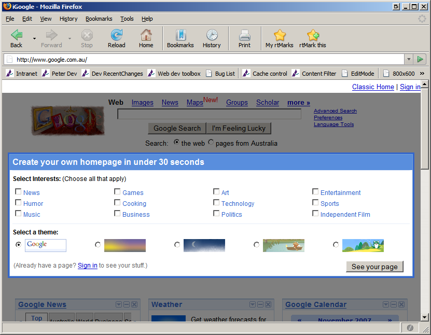Click the green Go arrow beside the address bar
The width and height of the screenshot is (431, 335).
point(420,59)
